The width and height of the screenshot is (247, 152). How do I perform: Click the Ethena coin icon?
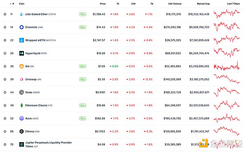point(21,131)
